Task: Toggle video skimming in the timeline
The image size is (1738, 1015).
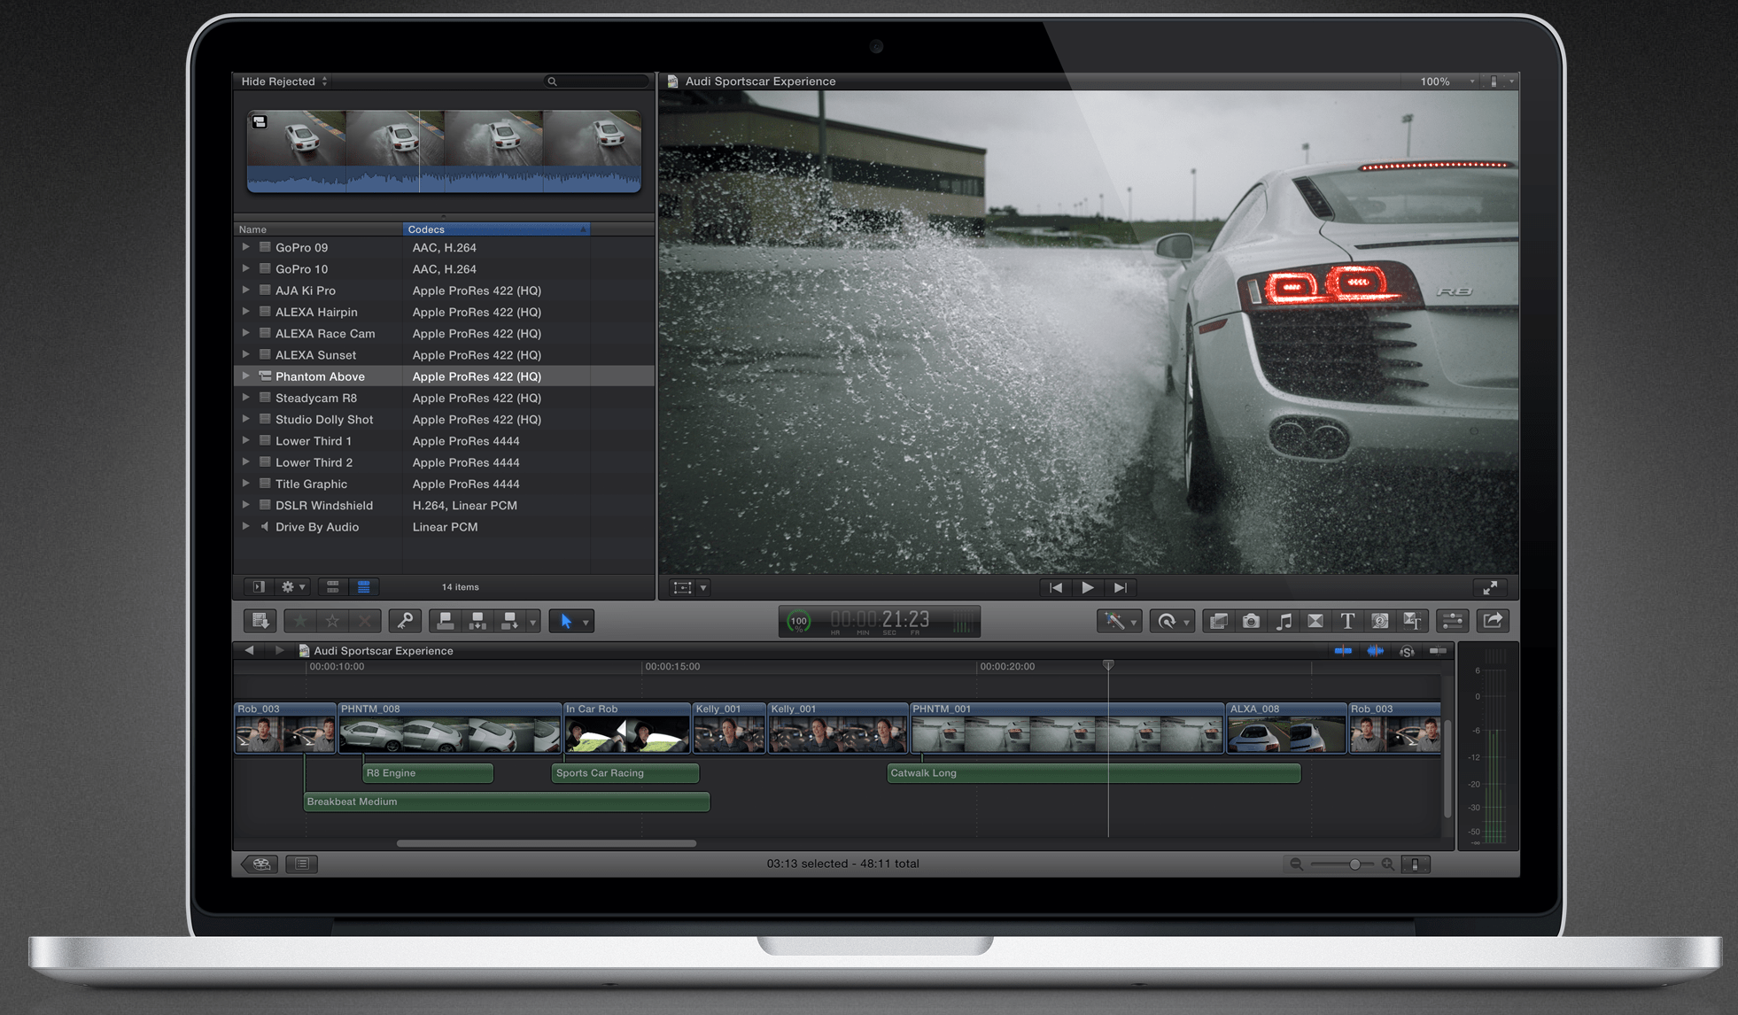Action: pos(1343,651)
